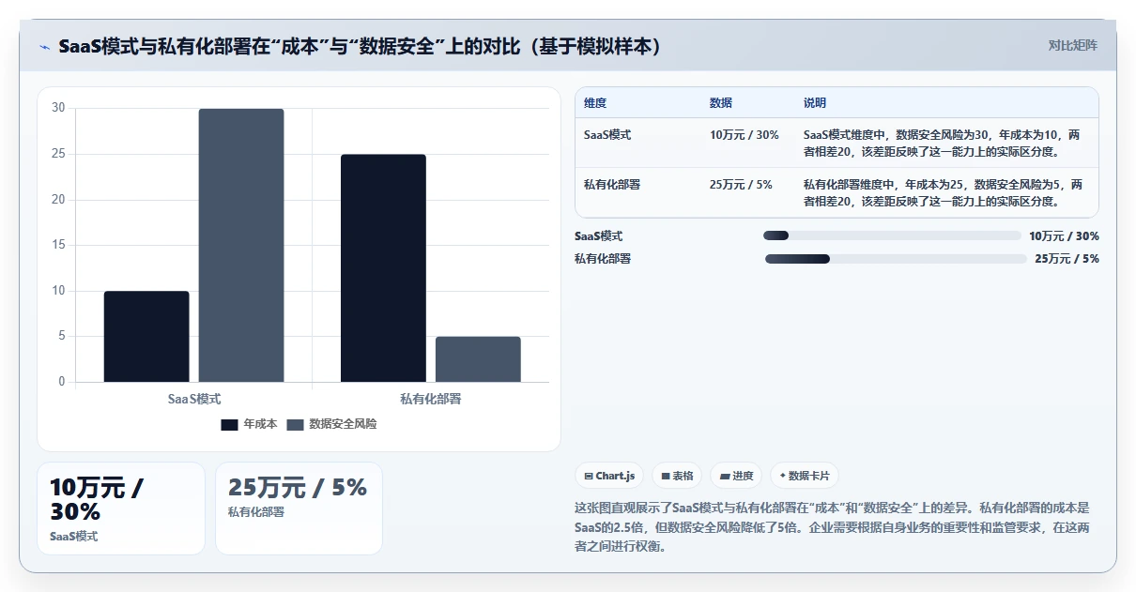Click the SaaS模式 label beside its progress bar
This screenshot has width=1136, height=592.
pos(599,236)
